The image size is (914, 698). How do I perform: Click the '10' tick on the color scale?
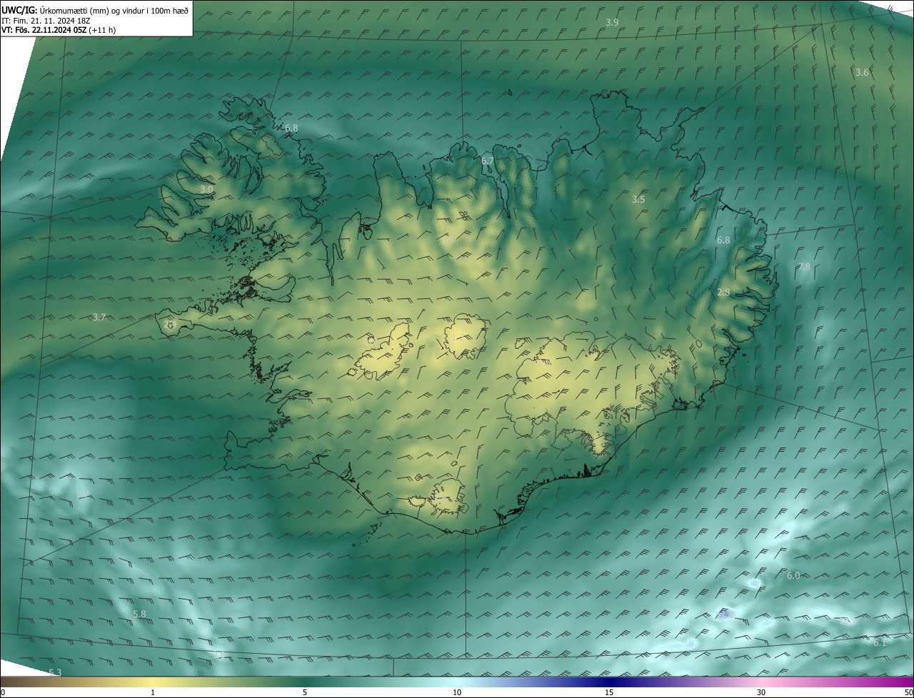click(457, 692)
